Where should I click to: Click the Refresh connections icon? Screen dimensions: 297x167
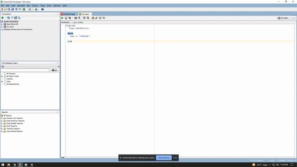pyautogui.click(x=8, y=18)
